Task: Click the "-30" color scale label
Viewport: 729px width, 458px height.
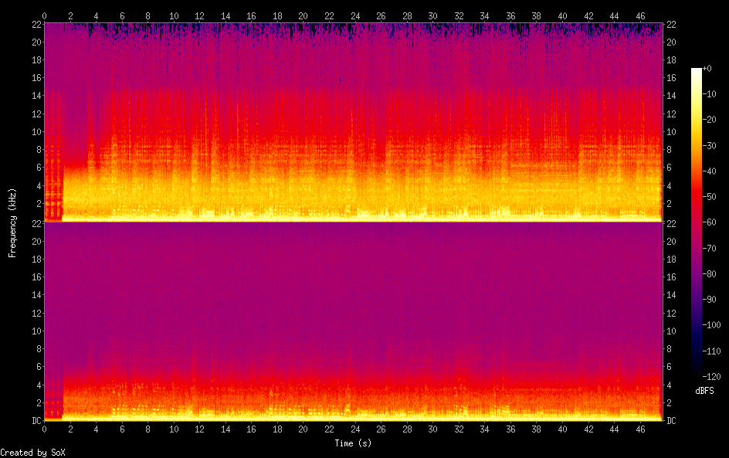Action: pos(709,145)
